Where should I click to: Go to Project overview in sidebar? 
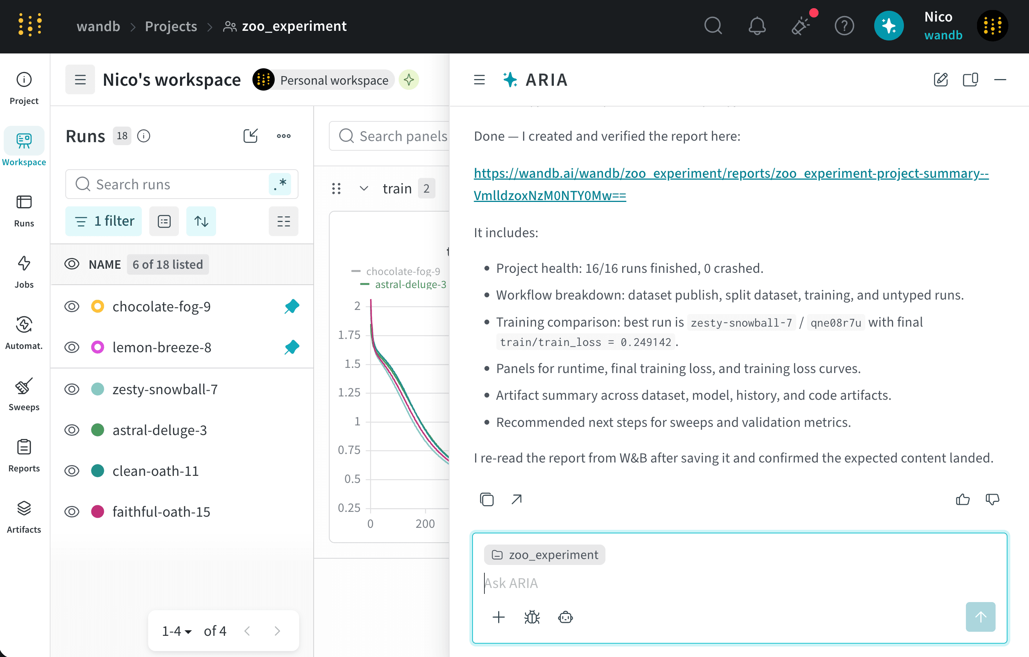click(x=24, y=88)
